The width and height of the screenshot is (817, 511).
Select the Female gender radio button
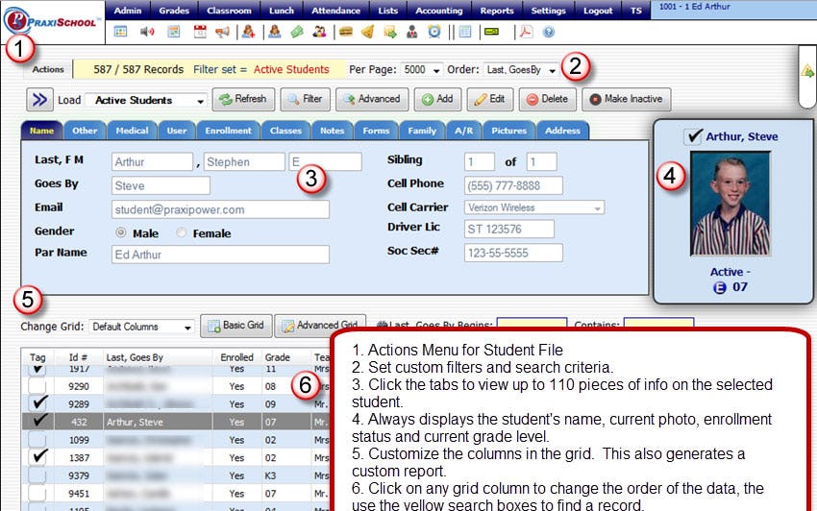coord(182,232)
